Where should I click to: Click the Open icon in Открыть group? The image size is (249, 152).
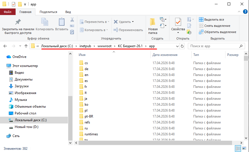click(x=189, y=19)
